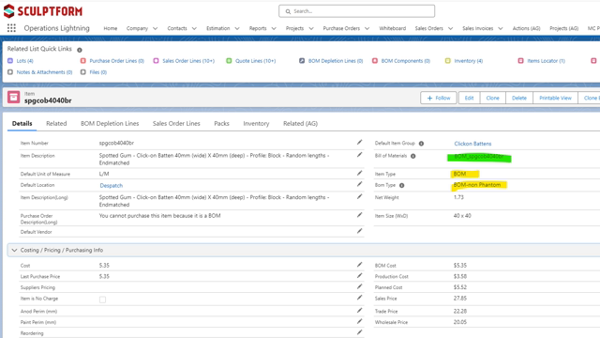Edit Suppliers Pricing pencil icon
This screenshot has width=600, height=338.
[x=359, y=286]
